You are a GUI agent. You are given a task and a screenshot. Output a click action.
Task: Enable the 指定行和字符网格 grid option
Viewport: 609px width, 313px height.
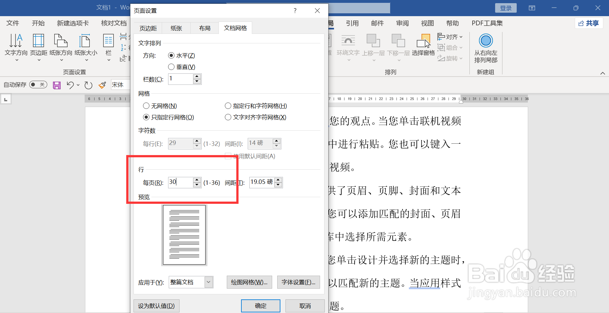228,105
